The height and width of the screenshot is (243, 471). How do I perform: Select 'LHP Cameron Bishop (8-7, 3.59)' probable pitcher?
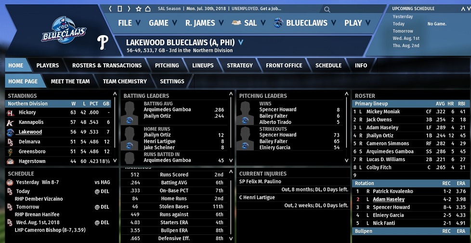50,230
